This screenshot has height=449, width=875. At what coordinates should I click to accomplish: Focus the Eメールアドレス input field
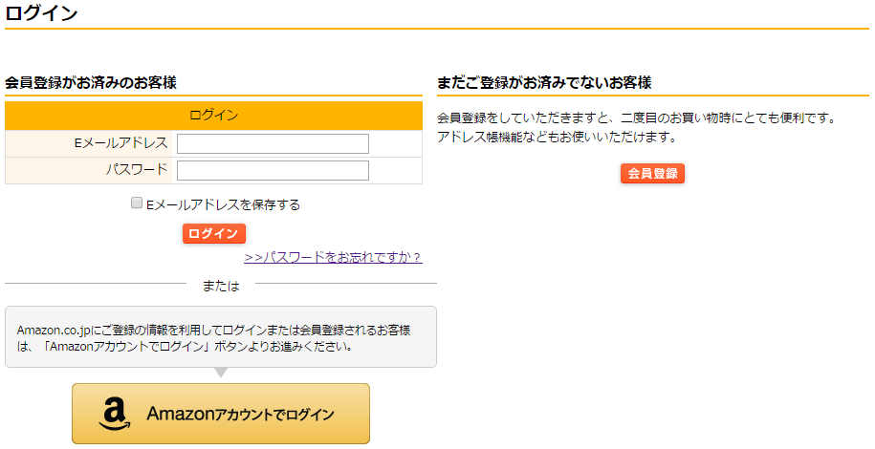coord(273,143)
